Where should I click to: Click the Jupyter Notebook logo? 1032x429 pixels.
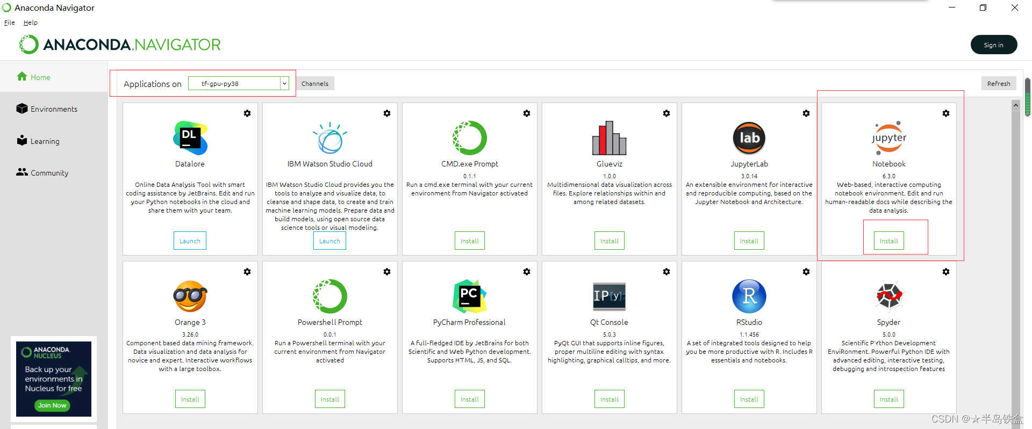889,138
